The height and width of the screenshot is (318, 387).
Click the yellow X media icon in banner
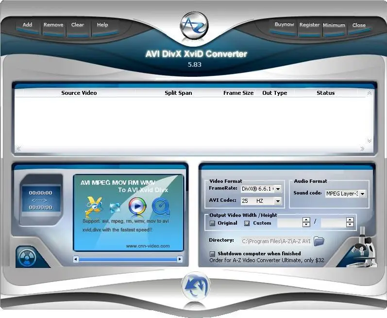coord(94,206)
